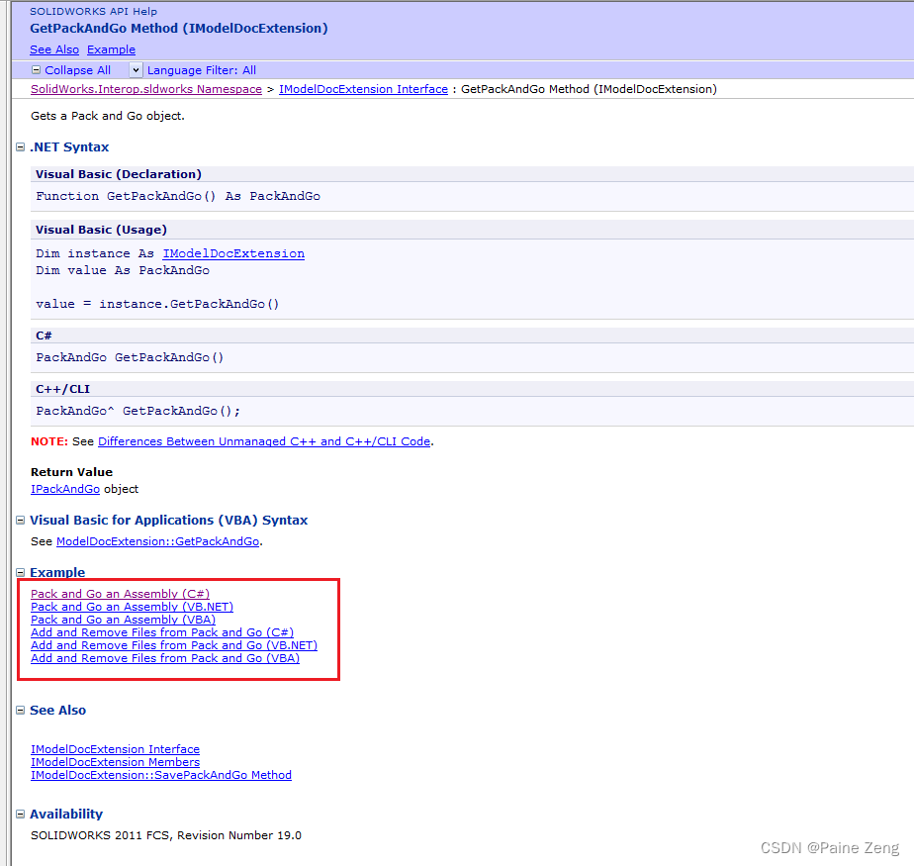Open Differences Between Unmanaged C++ and C++/CLI Code
This screenshot has width=914, height=866.
264,441
